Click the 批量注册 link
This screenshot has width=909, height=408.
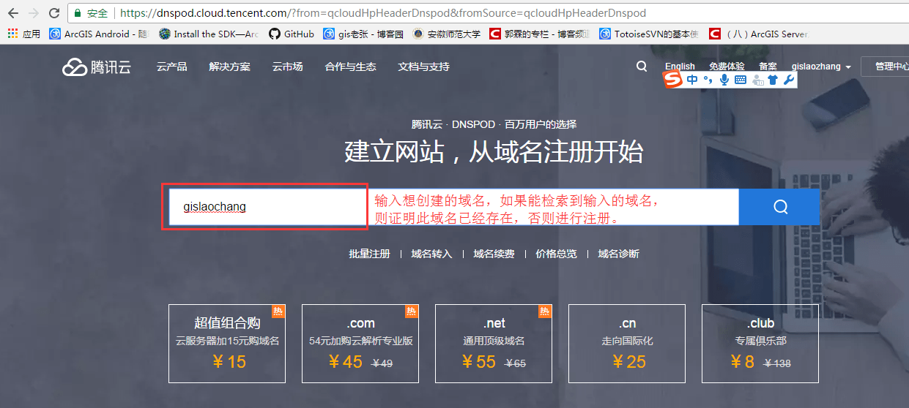pos(369,254)
